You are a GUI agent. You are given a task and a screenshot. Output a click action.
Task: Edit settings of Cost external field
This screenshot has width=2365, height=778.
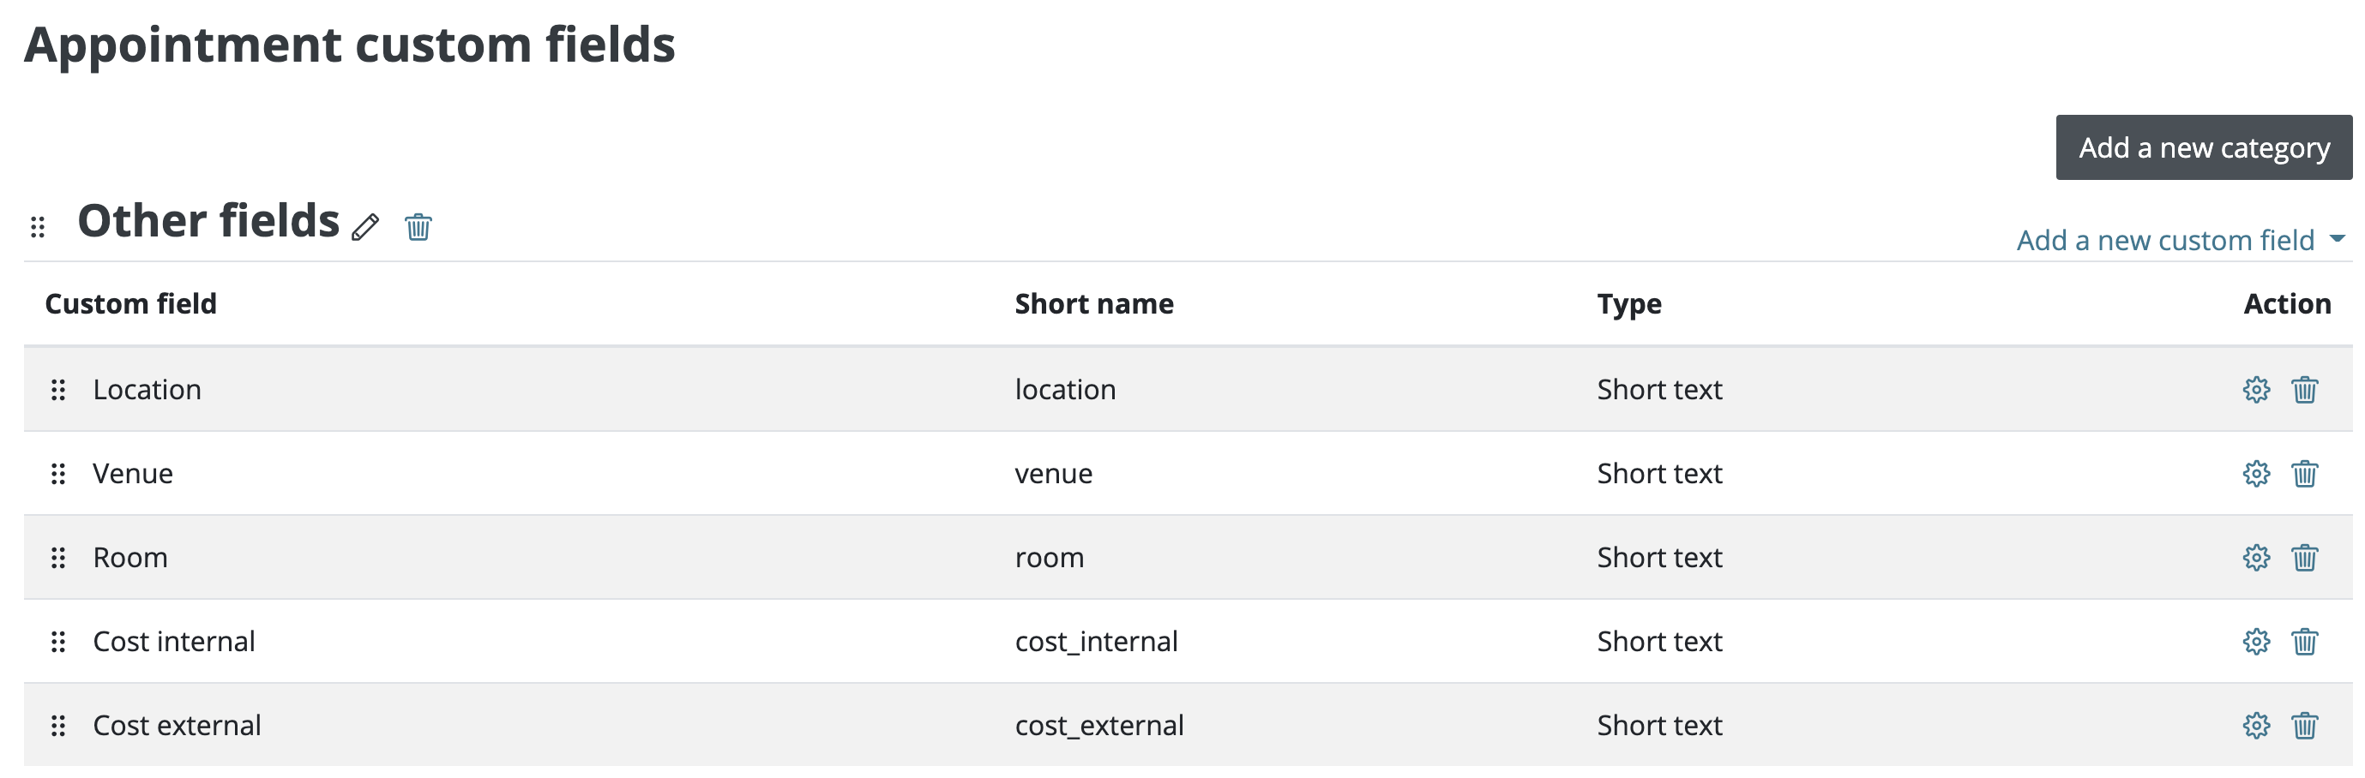(x=2256, y=726)
